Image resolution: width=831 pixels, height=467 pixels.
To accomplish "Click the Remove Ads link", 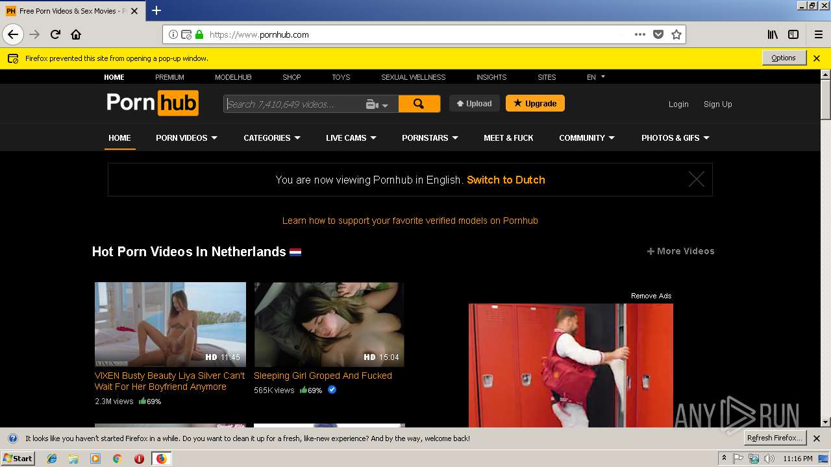I will (x=651, y=296).
